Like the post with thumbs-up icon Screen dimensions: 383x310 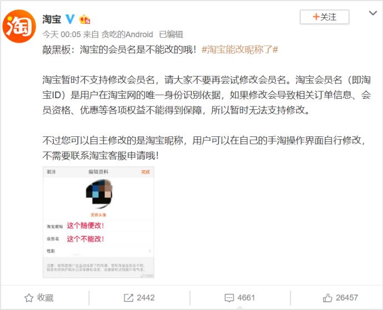[327, 298]
